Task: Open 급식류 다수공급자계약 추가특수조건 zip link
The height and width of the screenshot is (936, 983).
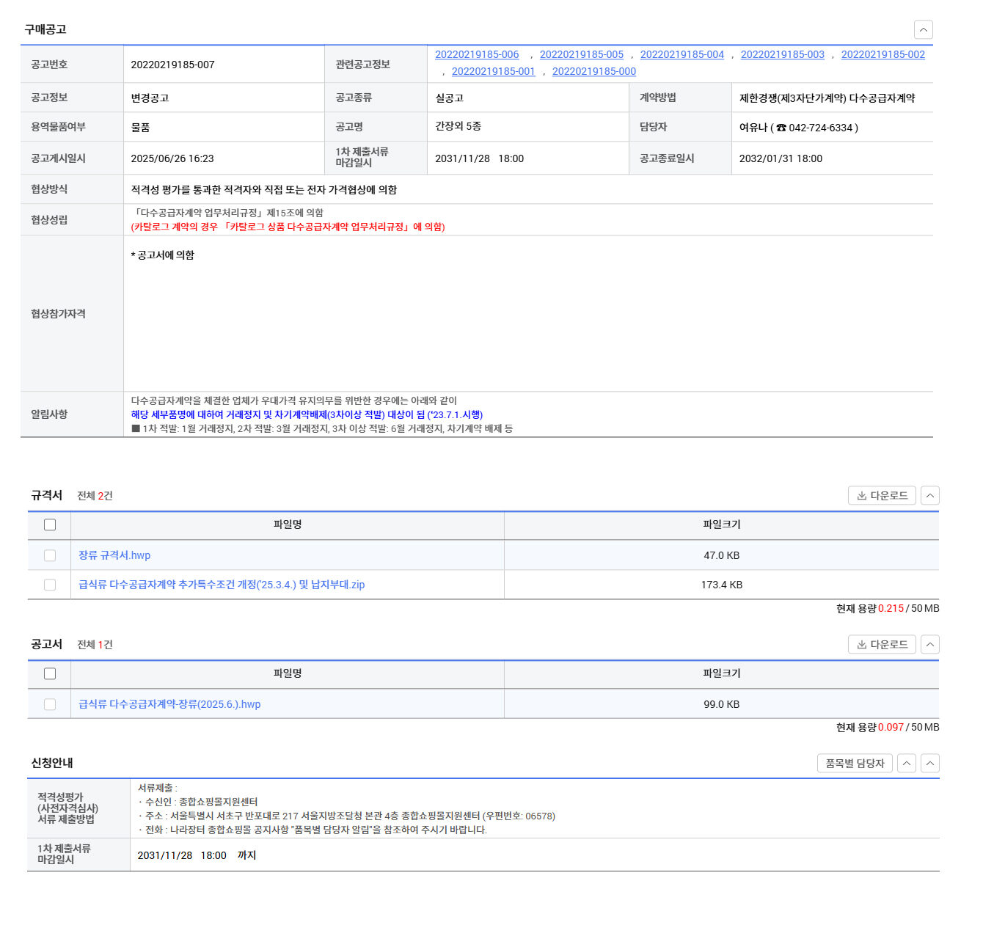Action: click(222, 585)
